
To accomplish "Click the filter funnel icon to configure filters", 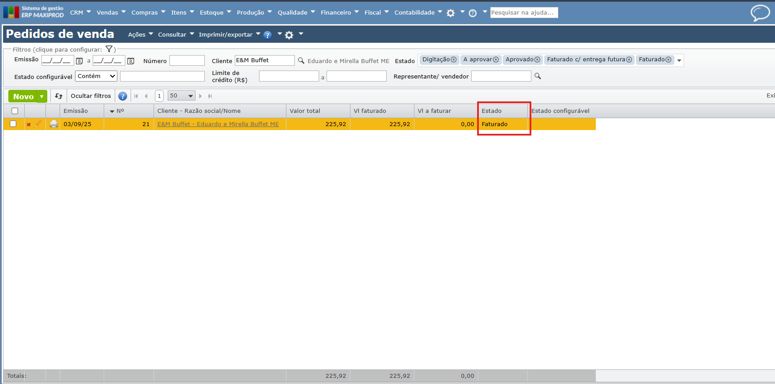I will 109,49.
